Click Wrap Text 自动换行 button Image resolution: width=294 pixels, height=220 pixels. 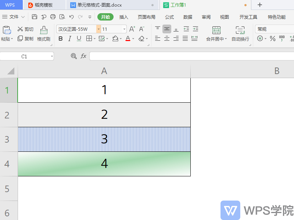[x=240, y=34]
